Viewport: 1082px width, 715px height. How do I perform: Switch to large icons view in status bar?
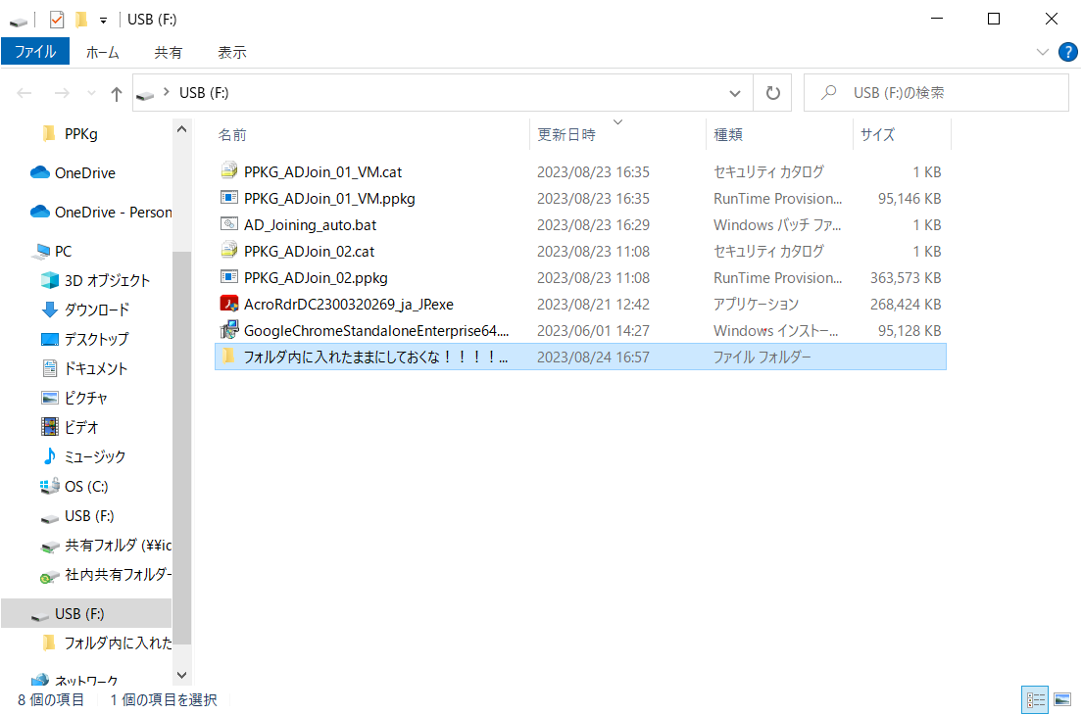[x=1062, y=700]
